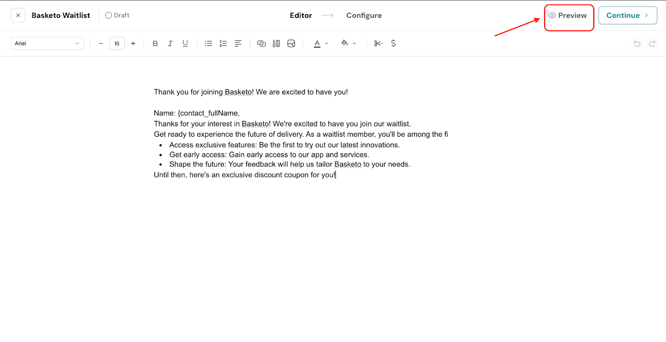Toggle underline formatting
Viewport: 666px width, 342px height.
(x=185, y=43)
